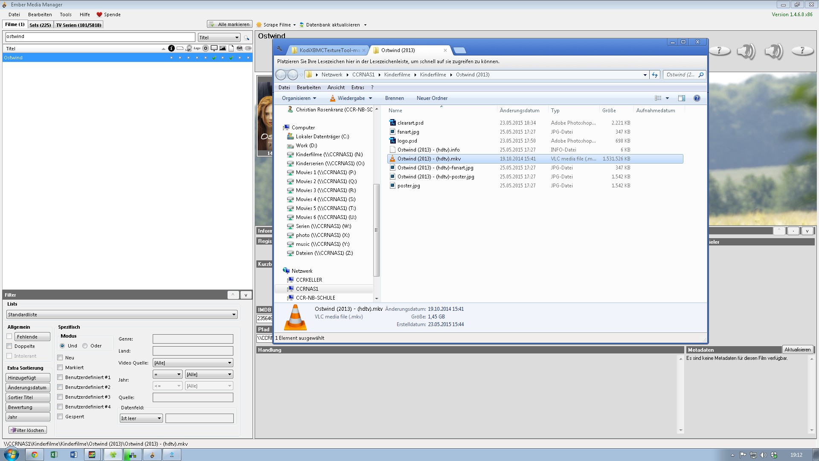Click the explorer back navigation arrow

click(x=281, y=75)
